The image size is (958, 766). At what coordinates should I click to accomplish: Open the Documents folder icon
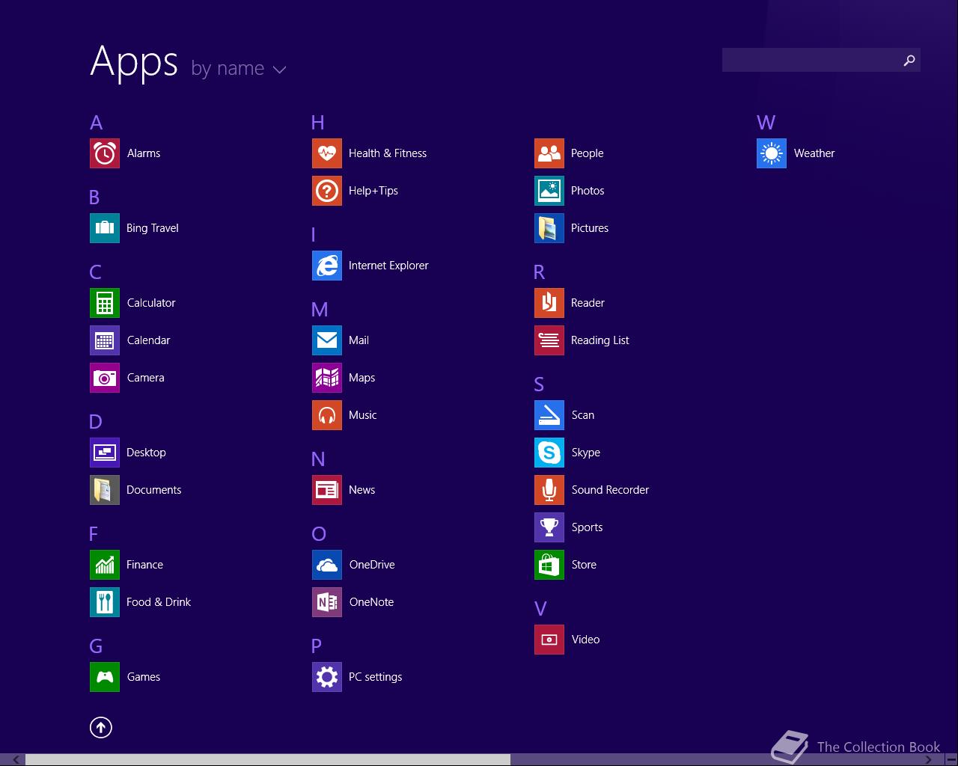(x=105, y=490)
